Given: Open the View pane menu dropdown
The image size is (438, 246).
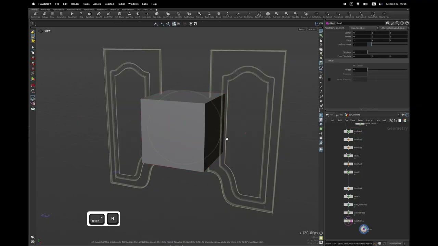Looking at the screenshot, I should 47,31.
